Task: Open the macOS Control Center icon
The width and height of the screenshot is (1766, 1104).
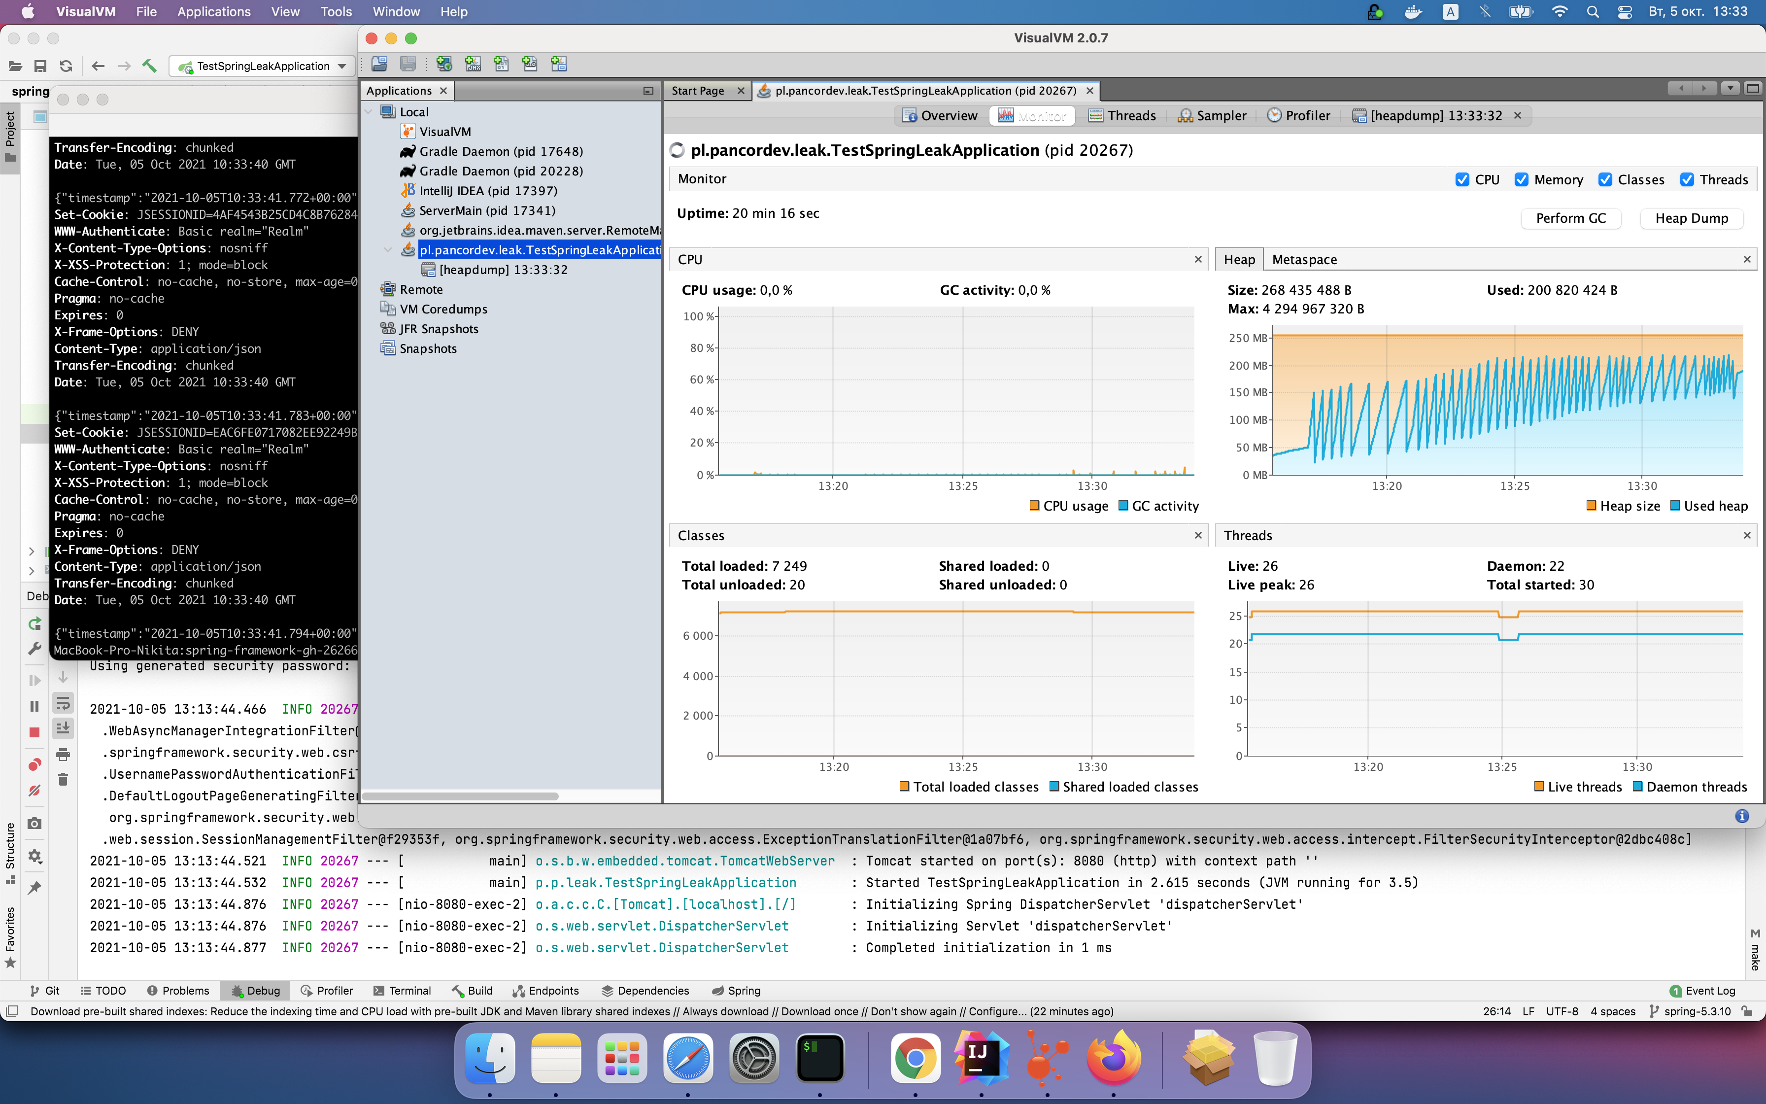Action: tap(1625, 12)
